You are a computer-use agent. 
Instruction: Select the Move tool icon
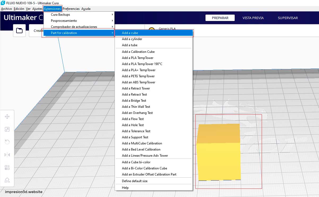7,117
